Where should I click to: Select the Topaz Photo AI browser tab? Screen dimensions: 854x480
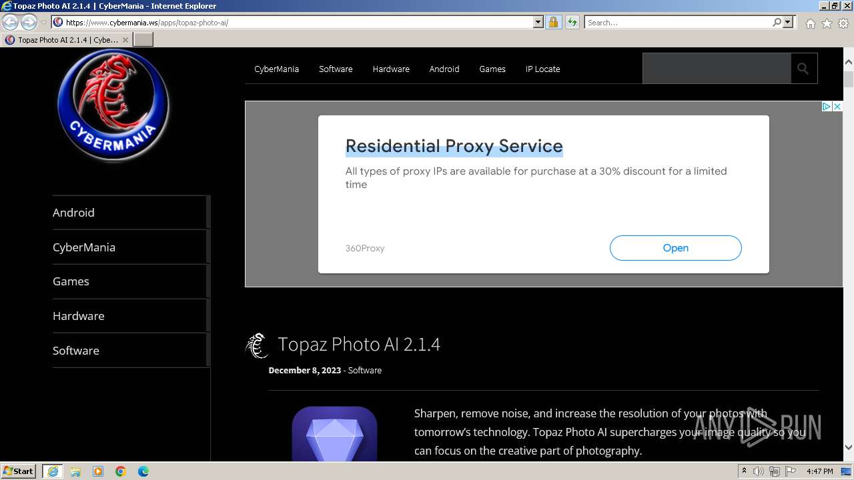pyautogui.click(x=67, y=39)
